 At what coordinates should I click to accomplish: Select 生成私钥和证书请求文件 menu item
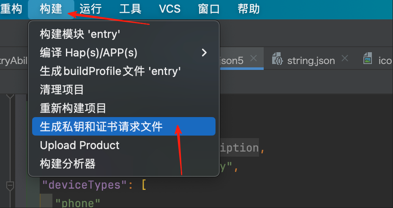tap(101, 126)
